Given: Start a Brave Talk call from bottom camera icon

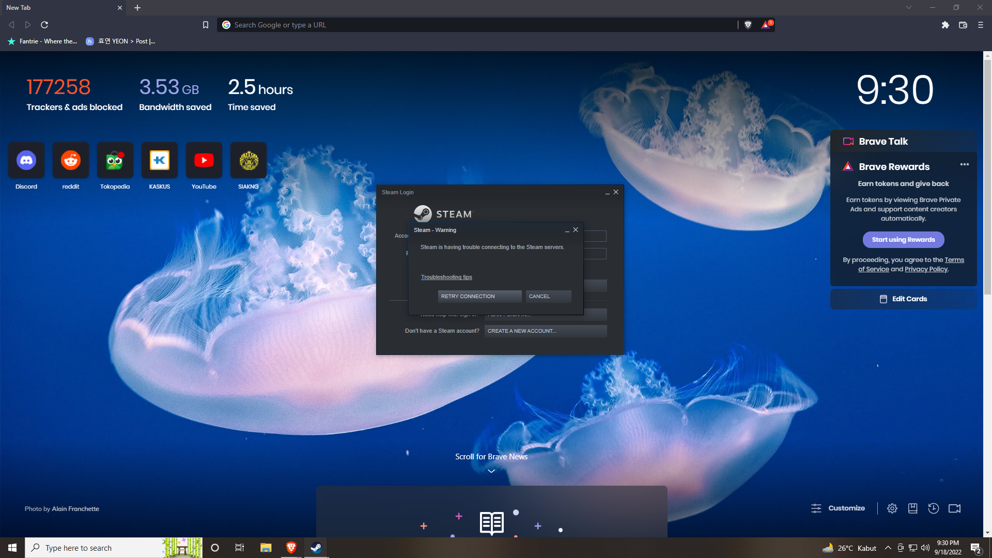Looking at the screenshot, I should [x=955, y=508].
